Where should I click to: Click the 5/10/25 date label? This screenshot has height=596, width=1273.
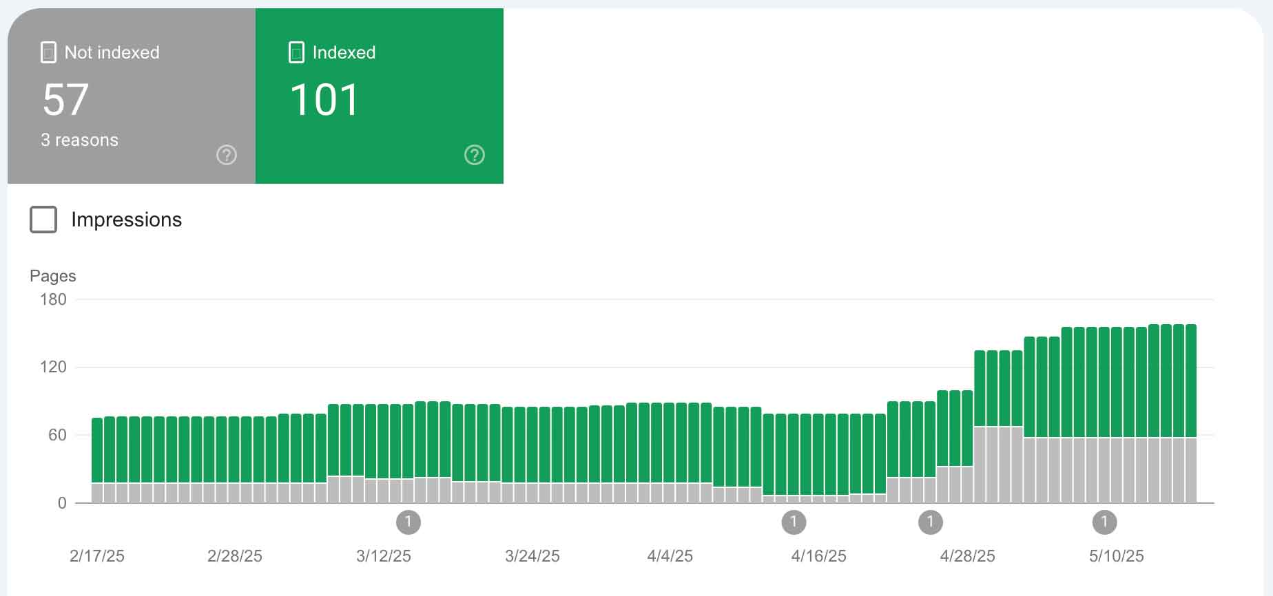pyautogui.click(x=1117, y=556)
